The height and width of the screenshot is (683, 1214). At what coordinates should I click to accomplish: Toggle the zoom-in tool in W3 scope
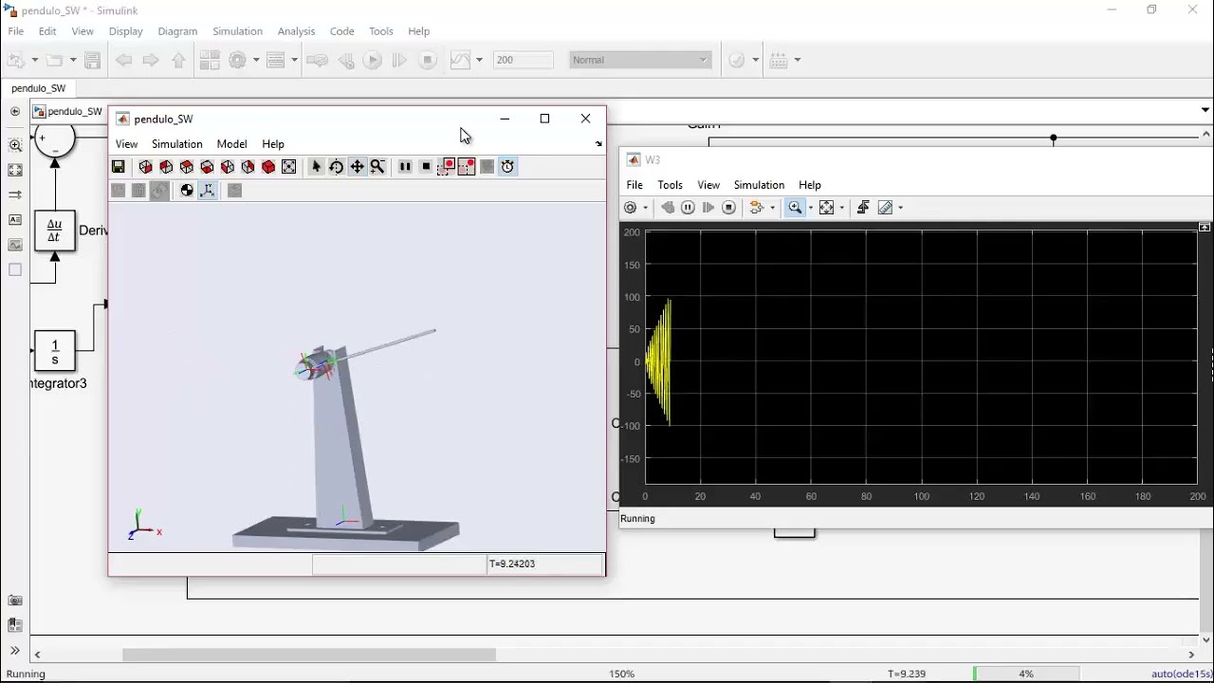click(x=795, y=208)
